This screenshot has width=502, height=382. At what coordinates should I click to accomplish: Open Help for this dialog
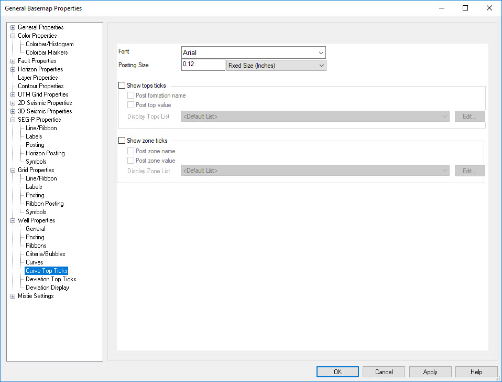[476, 372]
